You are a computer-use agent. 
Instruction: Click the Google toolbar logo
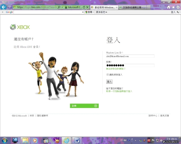(9, 12)
